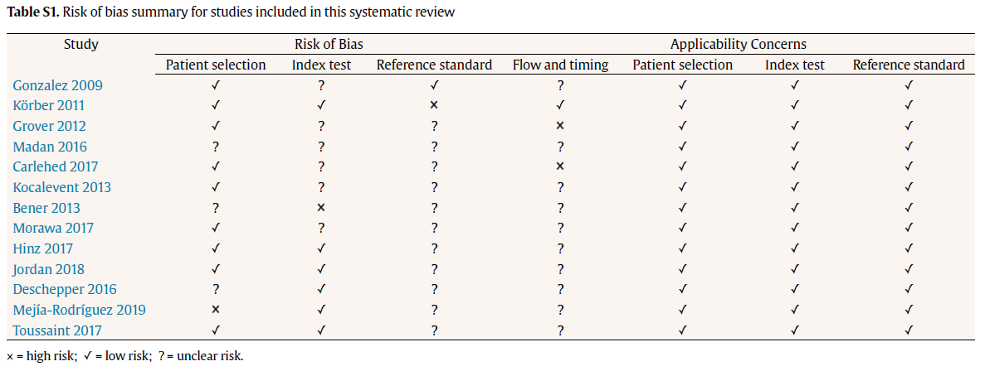
Task: Click the Bener 2013 citation link
Action: (x=46, y=208)
